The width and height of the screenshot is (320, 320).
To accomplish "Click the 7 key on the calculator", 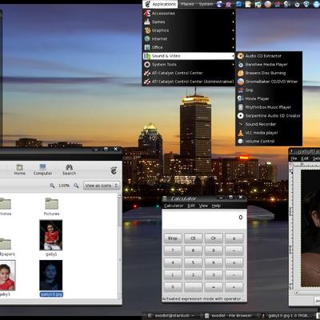I will pyautogui.click(x=173, y=250).
